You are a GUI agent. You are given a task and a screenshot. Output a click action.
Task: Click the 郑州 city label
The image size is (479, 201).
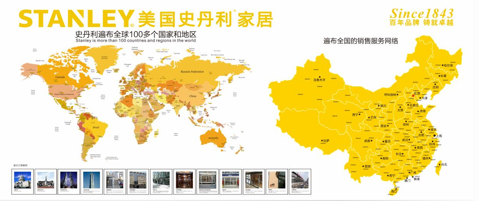point(406,125)
